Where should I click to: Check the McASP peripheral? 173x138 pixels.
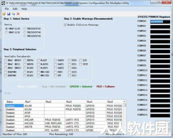38,60
